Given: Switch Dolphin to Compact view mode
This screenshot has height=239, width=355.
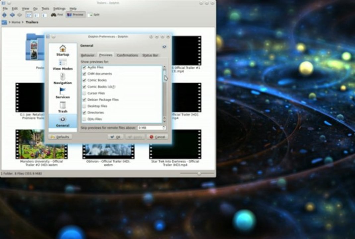Looking at the screenshot, I should click(x=37, y=15).
